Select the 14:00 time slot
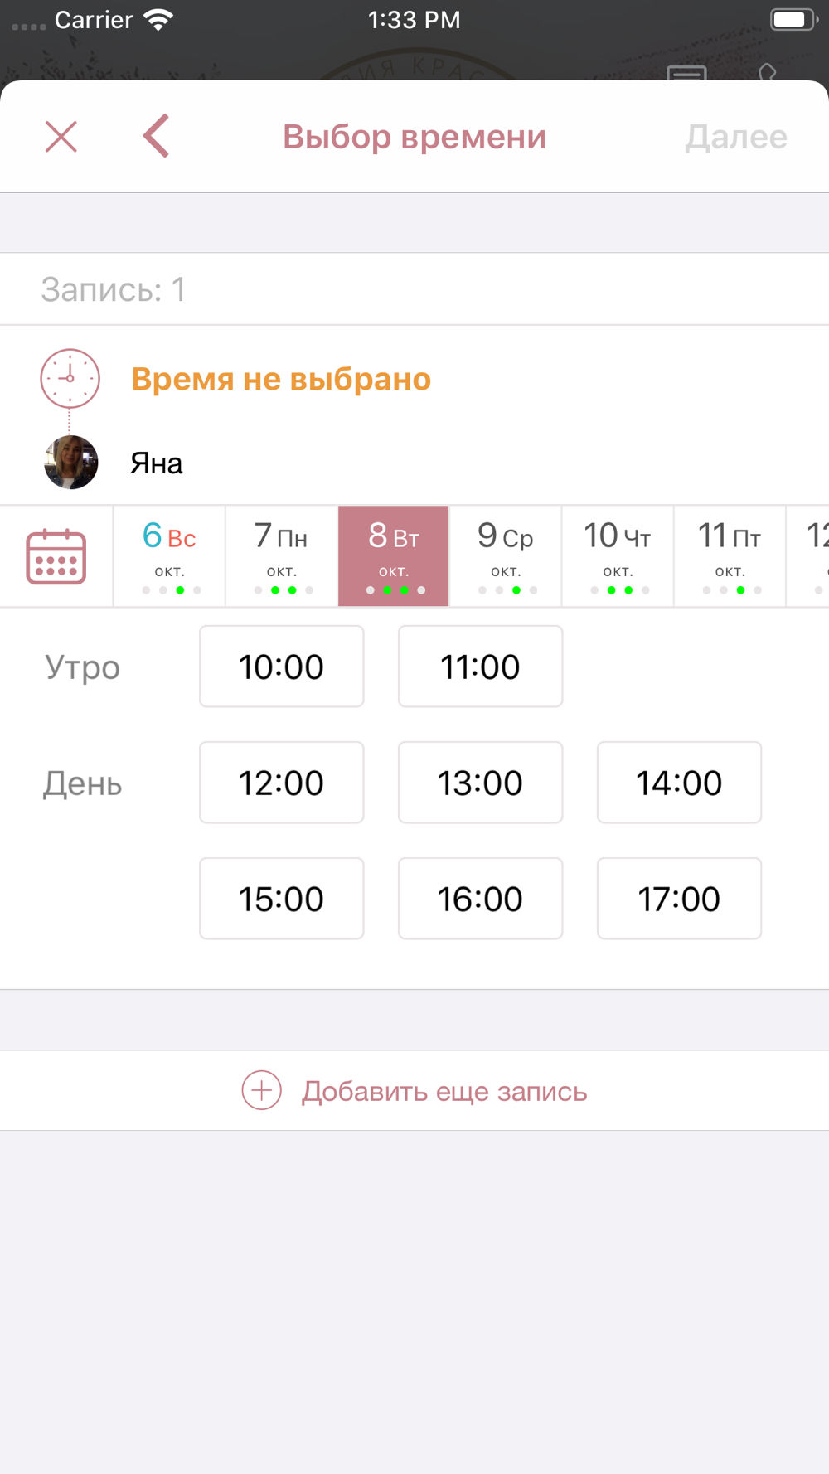 click(680, 783)
